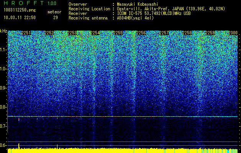
Task: Select the observer name Masayuki Kobayashi
Action: pyautogui.click(x=137, y=4)
